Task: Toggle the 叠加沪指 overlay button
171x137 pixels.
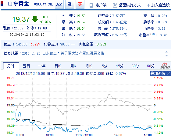Action: point(158,73)
